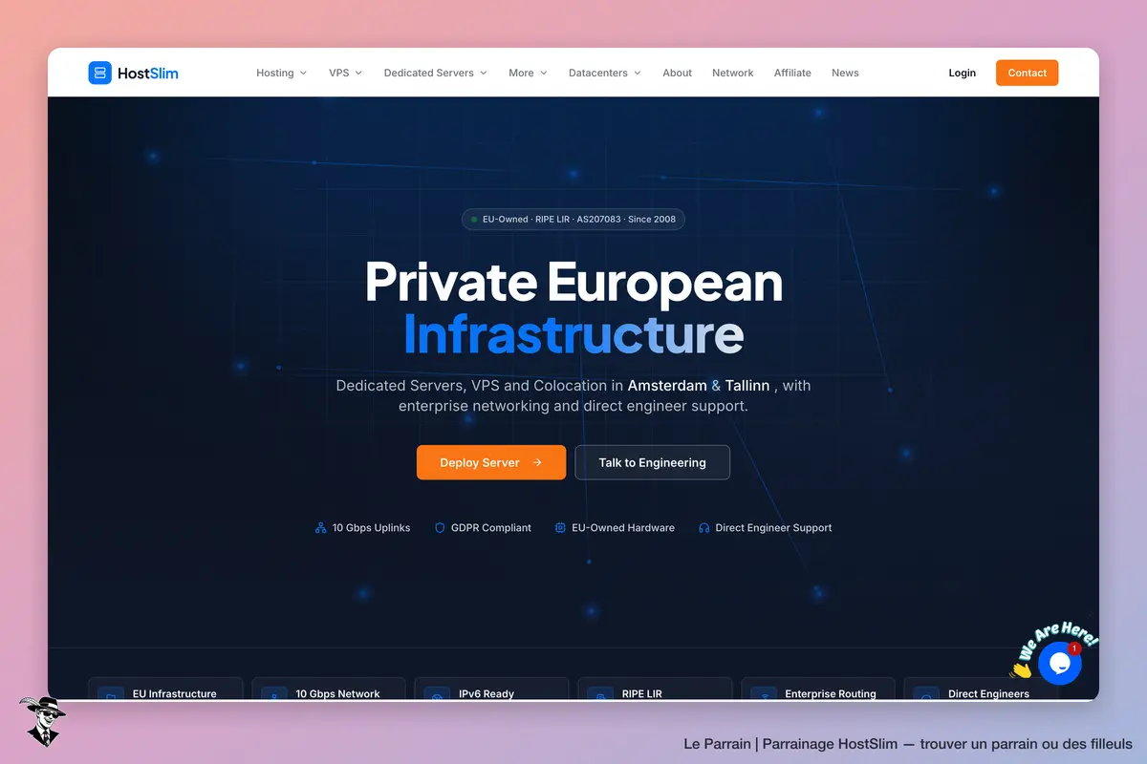This screenshot has height=764, width=1147.
Task: Open the More dropdown menu
Action: pos(528,73)
